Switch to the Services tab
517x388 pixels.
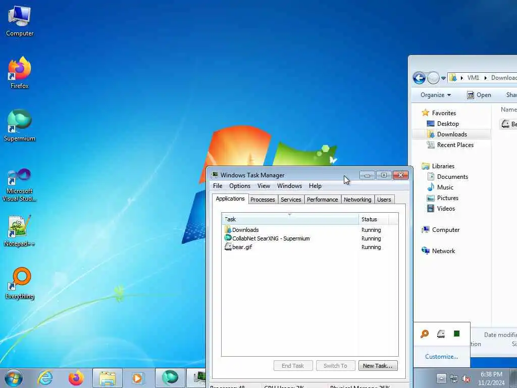(x=291, y=200)
